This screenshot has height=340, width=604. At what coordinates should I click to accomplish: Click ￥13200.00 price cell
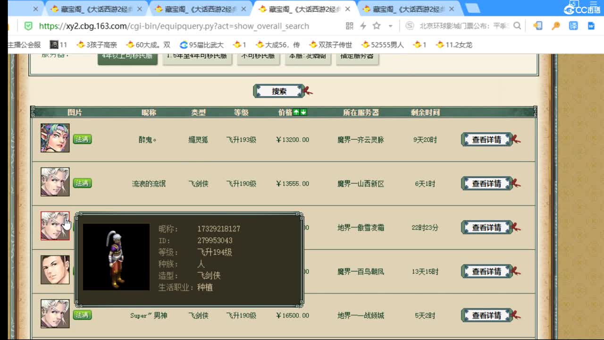(293, 140)
